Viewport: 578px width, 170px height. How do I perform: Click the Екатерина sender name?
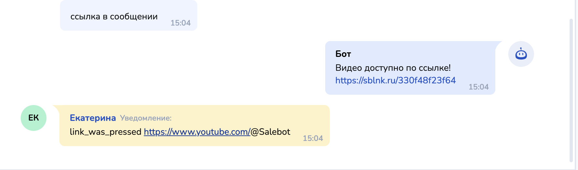pyautogui.click(x=93, y=118)
